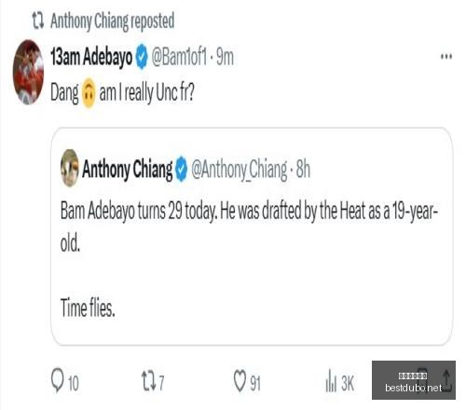Click the share upload arrow icon

[x=446, y=379]
